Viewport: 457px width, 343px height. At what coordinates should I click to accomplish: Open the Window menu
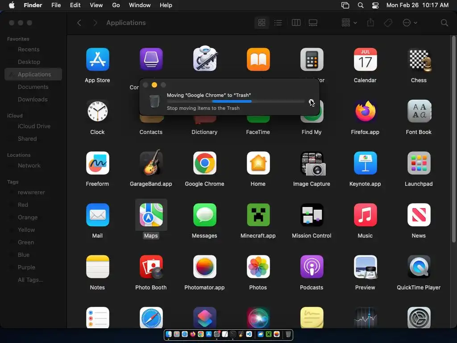tap(140, 5)
